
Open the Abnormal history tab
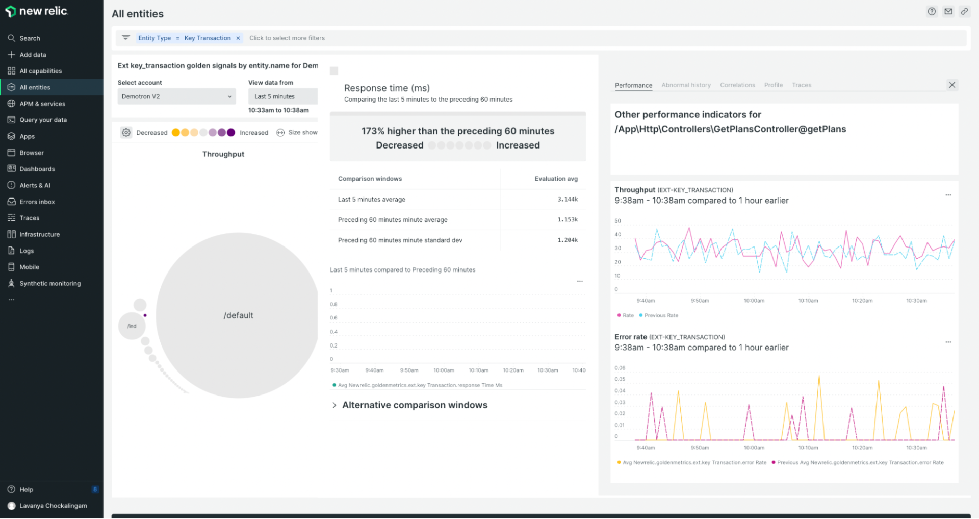[x=686, y=85]
